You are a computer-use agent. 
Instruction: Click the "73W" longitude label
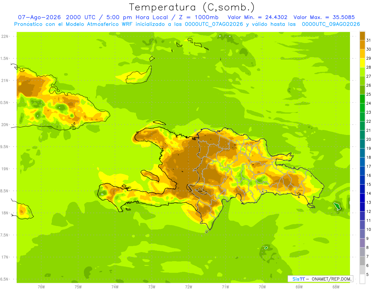(x=152, y=287)
